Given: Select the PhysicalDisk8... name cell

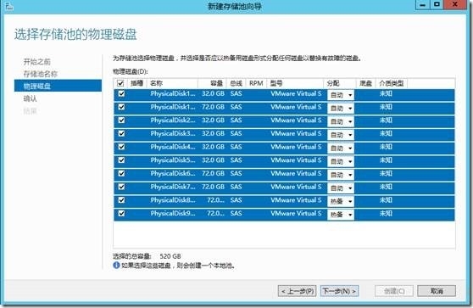Looking at the screenshot, I should (x=173, y=200).
